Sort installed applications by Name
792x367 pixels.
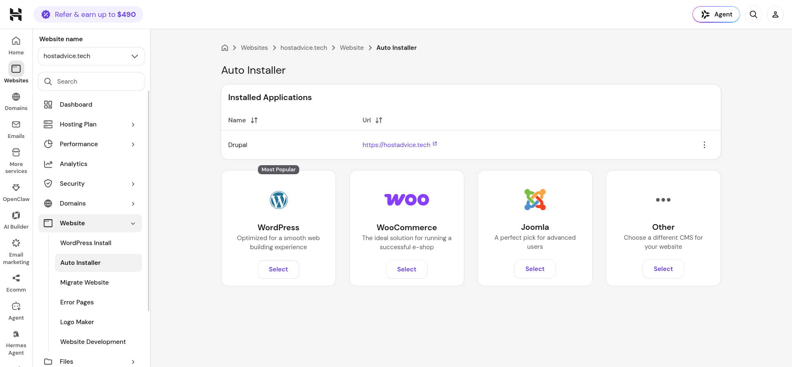click(x=254, y=120)
